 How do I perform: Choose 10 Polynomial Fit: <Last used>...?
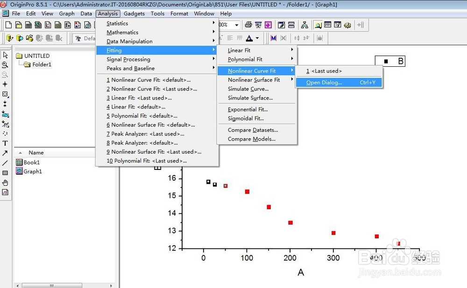(x=157, y=161)
